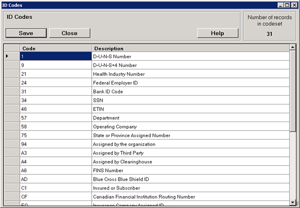
Task: Select the Federal Employer ID description
Action: point(190,83)
